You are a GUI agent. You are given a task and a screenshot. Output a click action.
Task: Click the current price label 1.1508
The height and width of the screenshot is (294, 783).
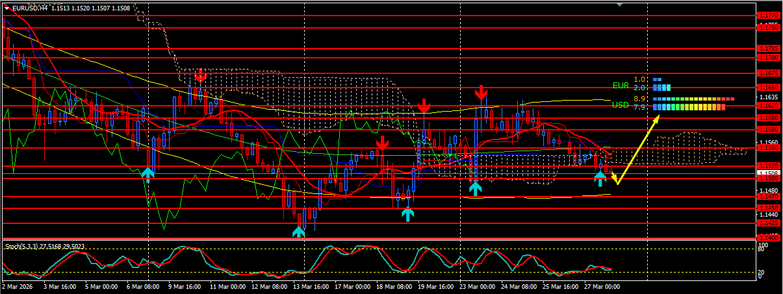[769, 173]
